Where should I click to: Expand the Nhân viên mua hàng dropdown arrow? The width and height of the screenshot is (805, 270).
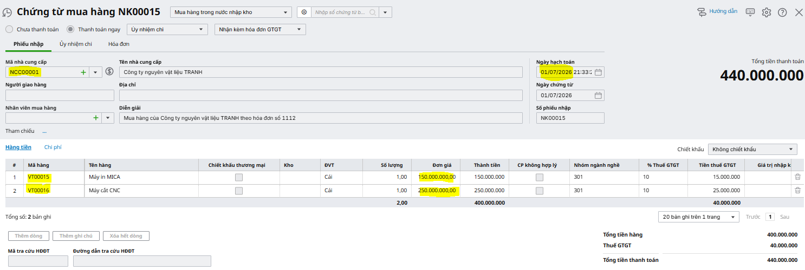(108, 118)
